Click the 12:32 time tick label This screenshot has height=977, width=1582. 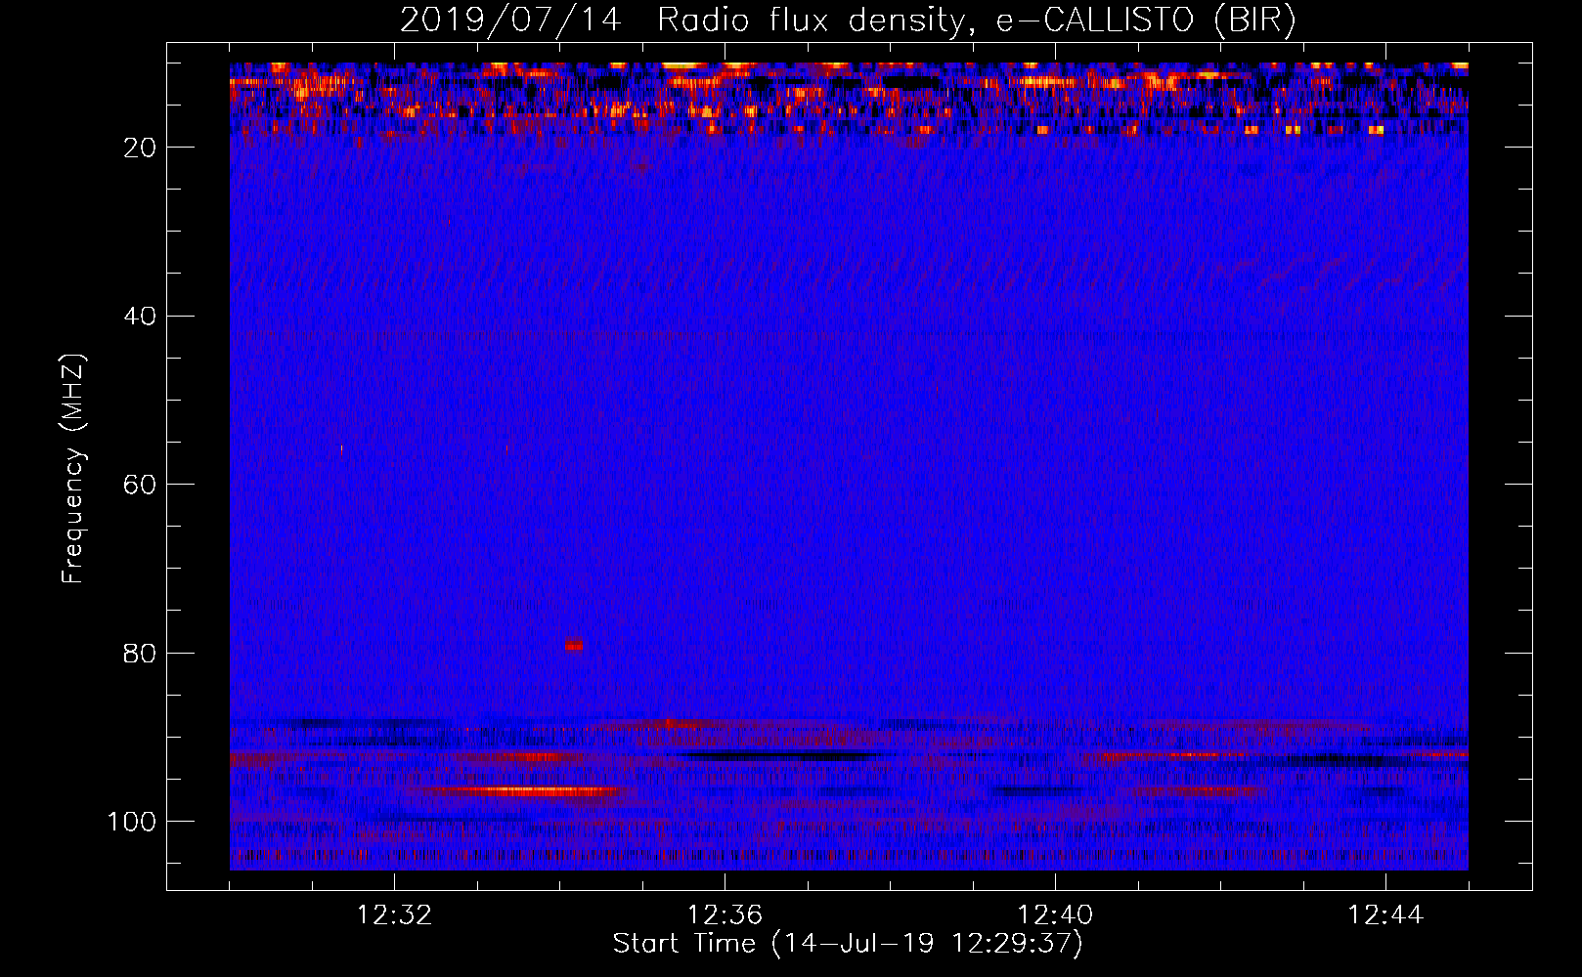coord(394,915)
